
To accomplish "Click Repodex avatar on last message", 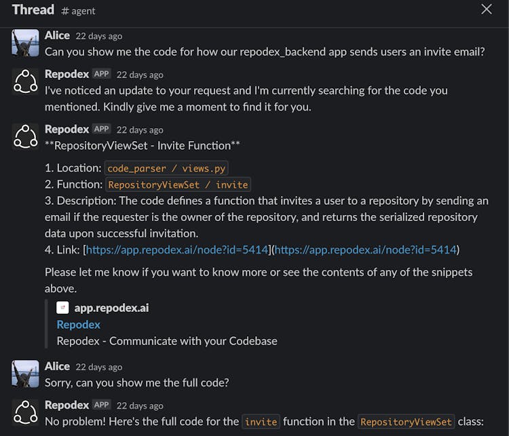I will pyautogui.click(x=26, y=412).
